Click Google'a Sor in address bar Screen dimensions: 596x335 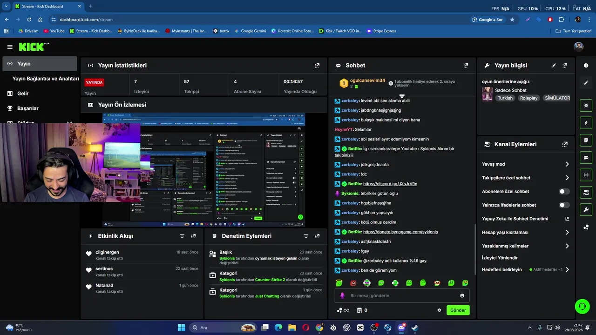[x=488, y=20]
